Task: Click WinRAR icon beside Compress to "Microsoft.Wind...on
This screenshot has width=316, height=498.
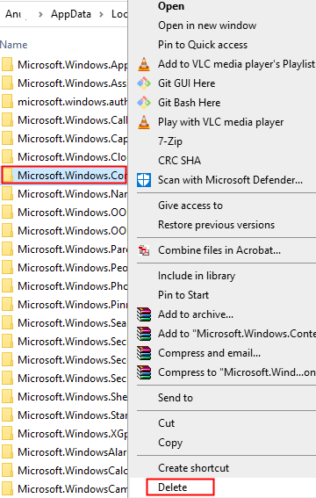Action: tap(144, 372)
